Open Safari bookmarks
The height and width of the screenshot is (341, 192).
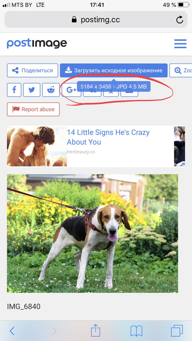pyautogui.click(x=136, y=331)
